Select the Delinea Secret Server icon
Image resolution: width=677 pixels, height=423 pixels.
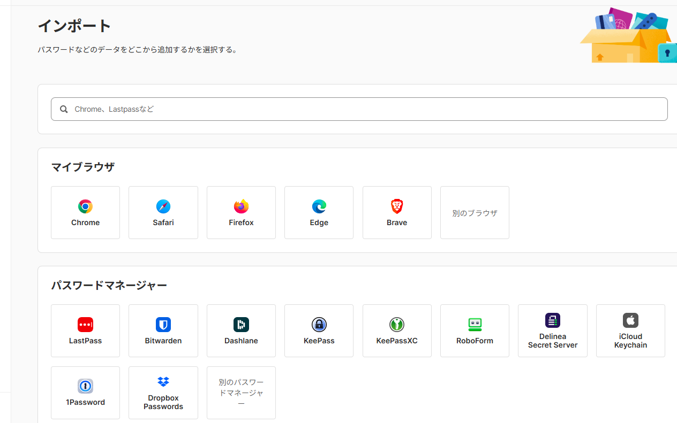[x=553, y=320]
